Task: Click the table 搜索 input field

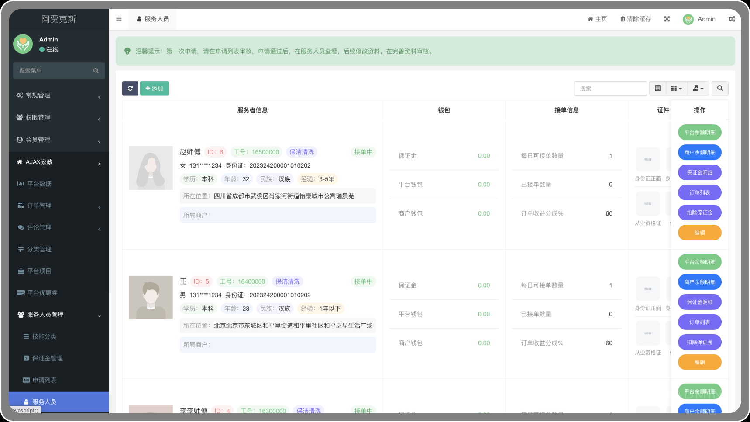Action: (610, 89)
